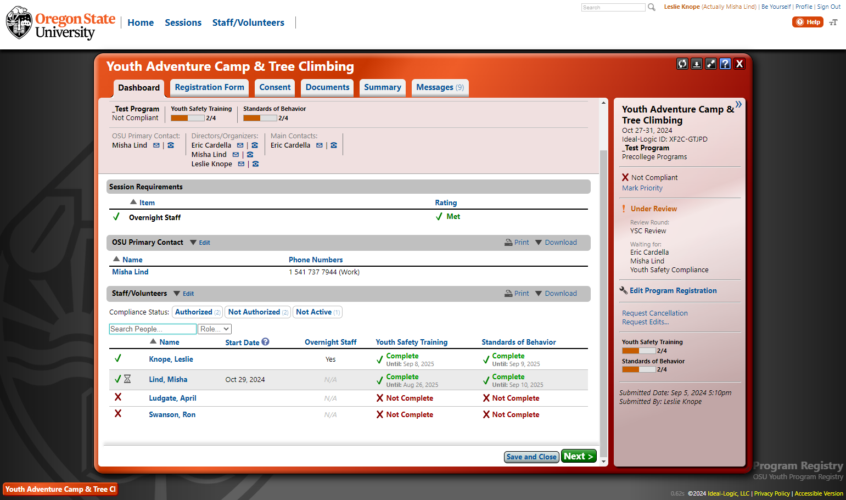Click the Youth Safety Training progress bar in the side panel
This screenshot has width=846, height=500.
coord(639,351)
